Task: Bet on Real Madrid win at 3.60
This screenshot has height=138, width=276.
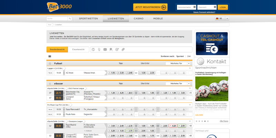Action: (x=112, y=126)
